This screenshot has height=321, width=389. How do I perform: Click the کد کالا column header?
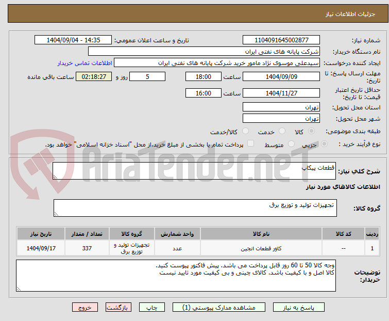(343, 234)
